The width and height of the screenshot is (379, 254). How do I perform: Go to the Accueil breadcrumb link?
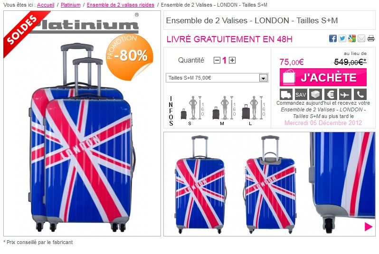(x=46, y=5)
